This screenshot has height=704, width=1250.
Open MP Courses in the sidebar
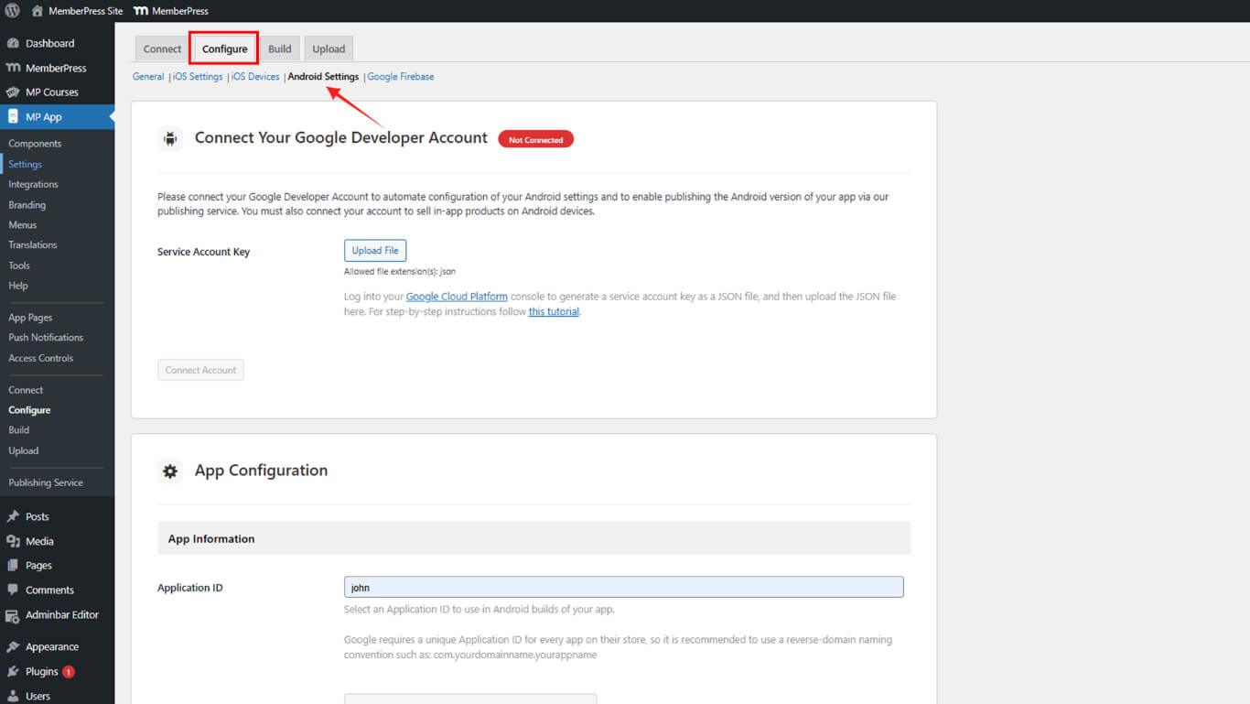coord(51,92)
